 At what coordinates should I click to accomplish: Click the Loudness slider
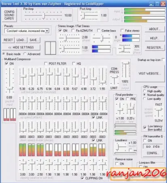point(121,147)
